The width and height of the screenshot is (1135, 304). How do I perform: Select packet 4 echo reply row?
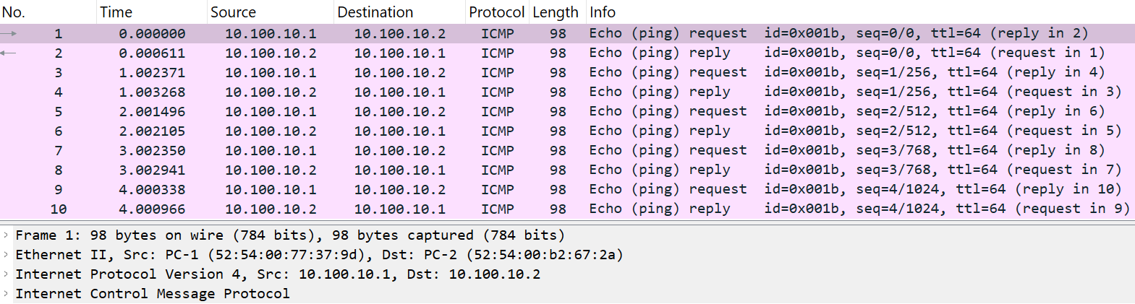[506, 92]
